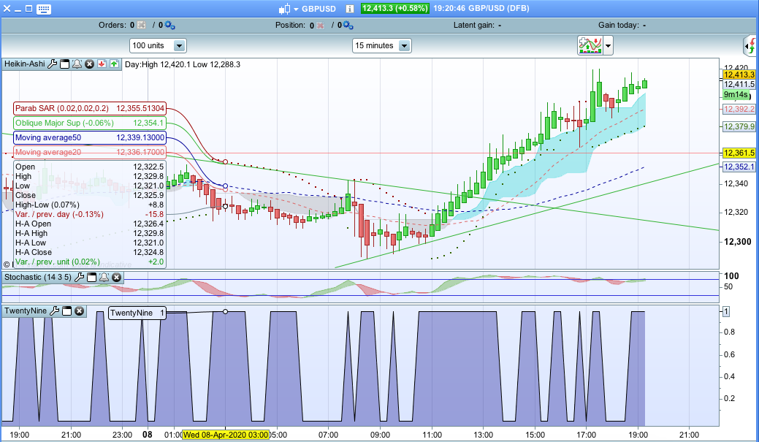Open Stochastic settings wrench
759x442 pixels.
pyautogui.click(x=79, y=278)
